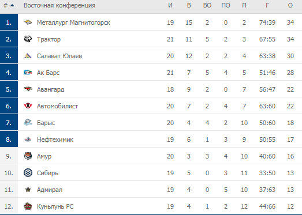Click the Куньлунь РС team logo
Screen dimensions: 302x215
coord(28,206)
